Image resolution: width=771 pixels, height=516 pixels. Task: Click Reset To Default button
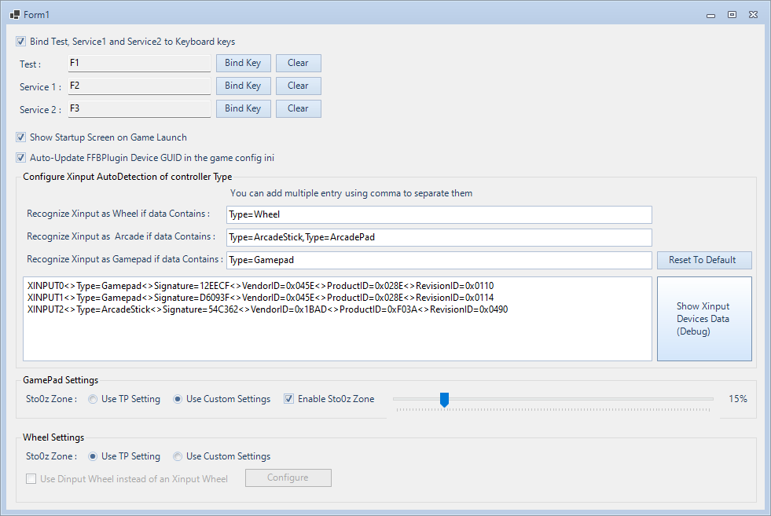(x=704, y=260)
